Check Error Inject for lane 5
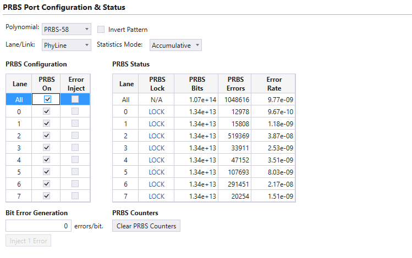The width and height of the screenshot is (412, 258). point(75,172)
